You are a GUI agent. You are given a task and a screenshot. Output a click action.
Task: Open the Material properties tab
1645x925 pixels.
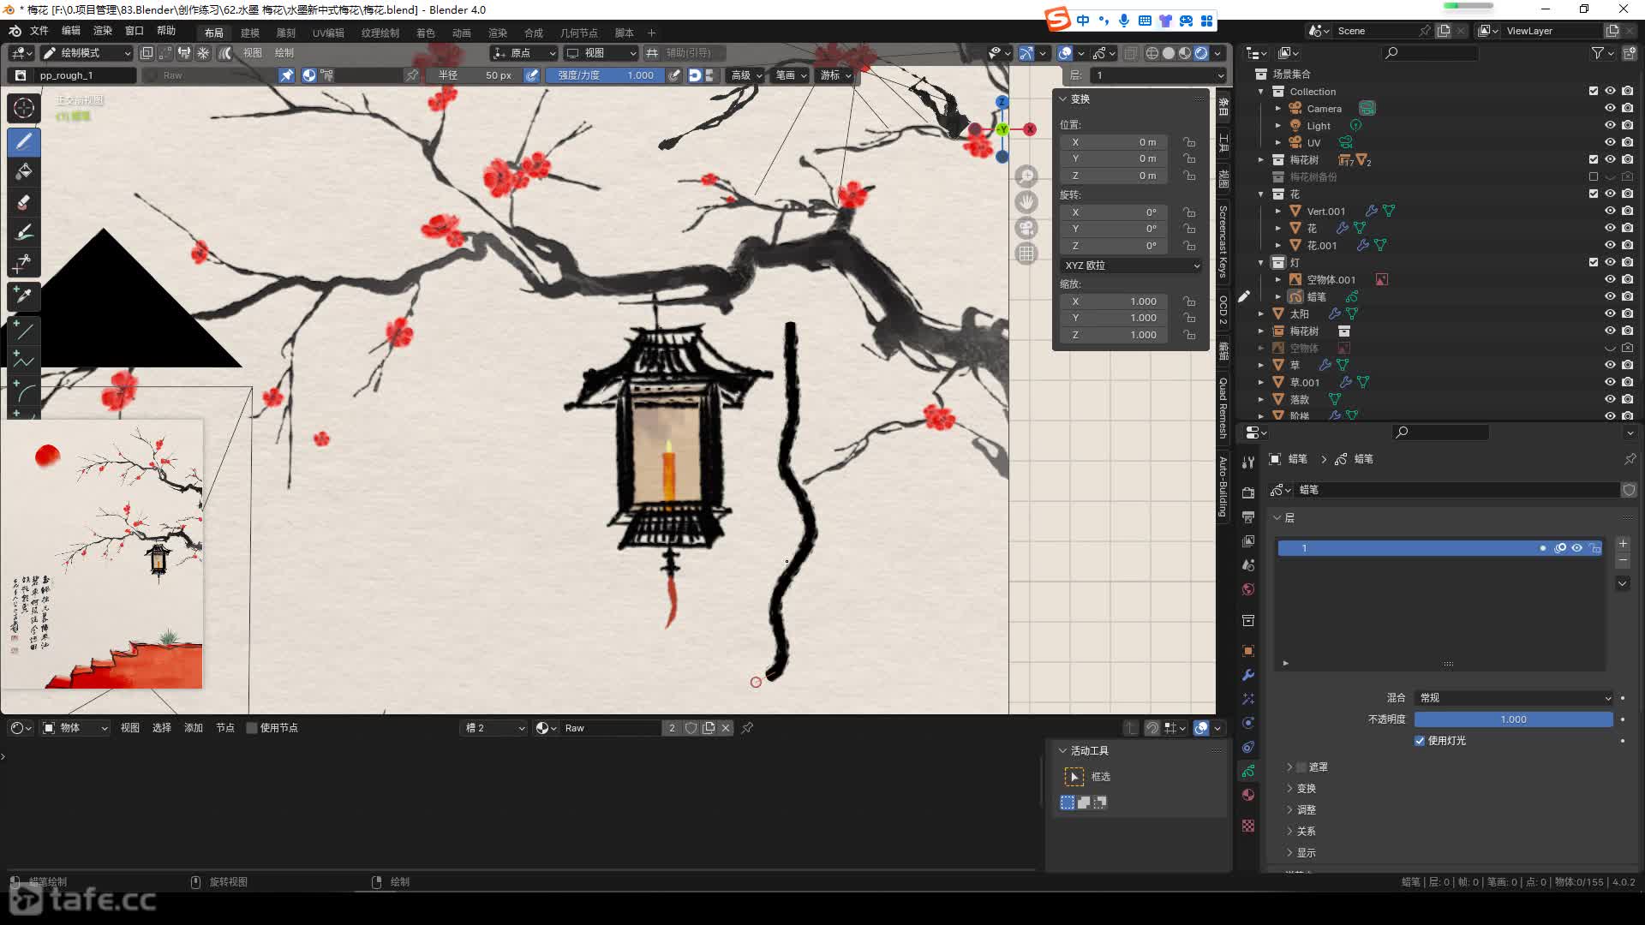[1248, 795]
